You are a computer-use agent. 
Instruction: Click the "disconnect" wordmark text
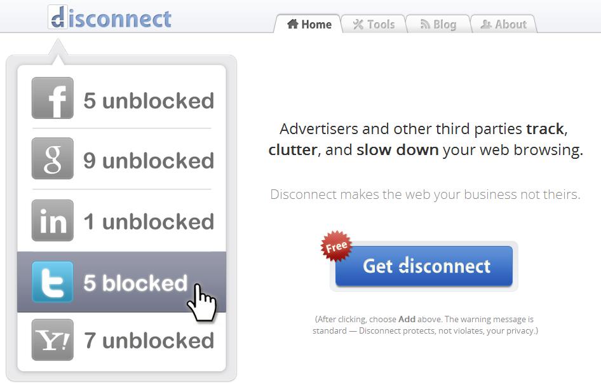120,18
